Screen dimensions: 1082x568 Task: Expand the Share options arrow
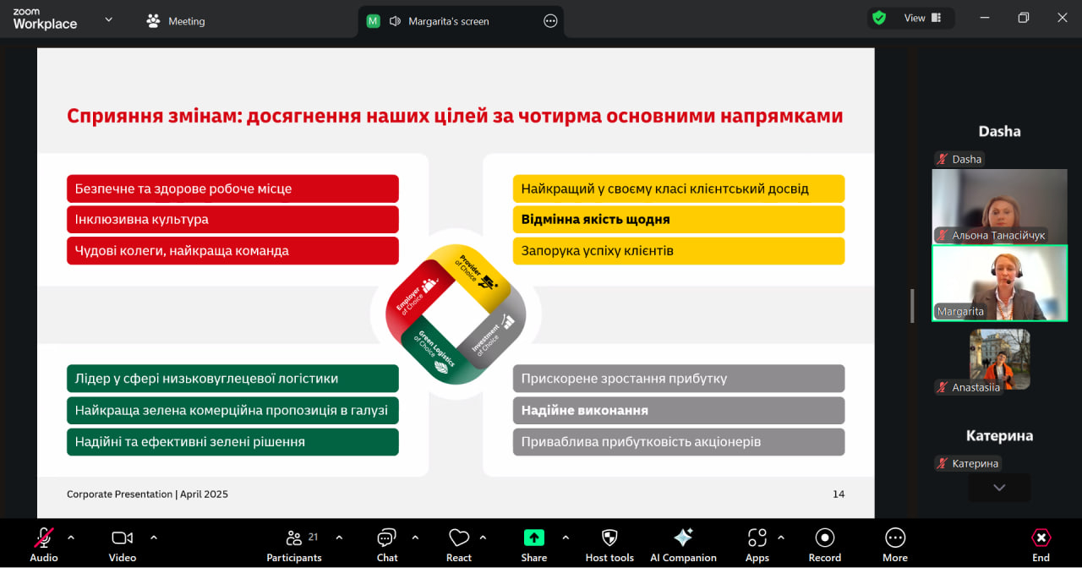click(x=566, y=537)
